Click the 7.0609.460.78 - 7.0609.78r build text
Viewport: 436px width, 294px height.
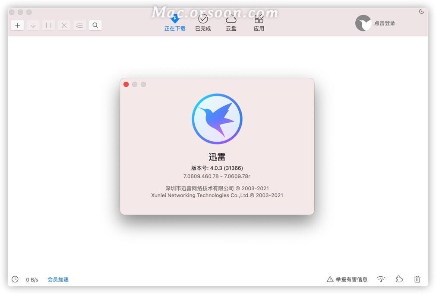pos(217,176)
